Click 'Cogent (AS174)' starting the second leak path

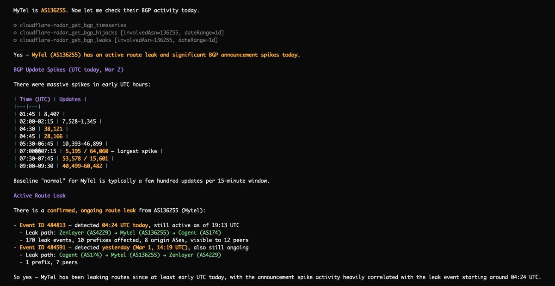[81, 255]
